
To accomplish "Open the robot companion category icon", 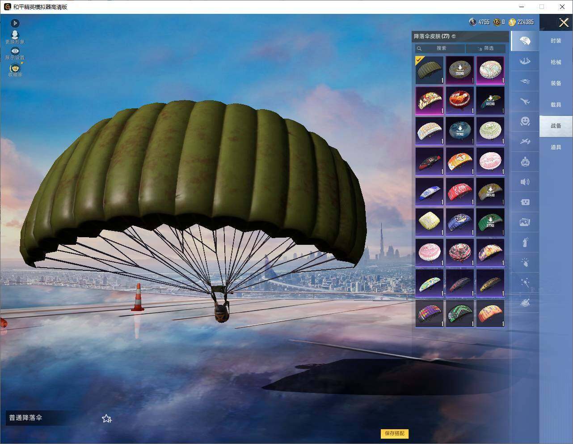I will pos(525,162).
